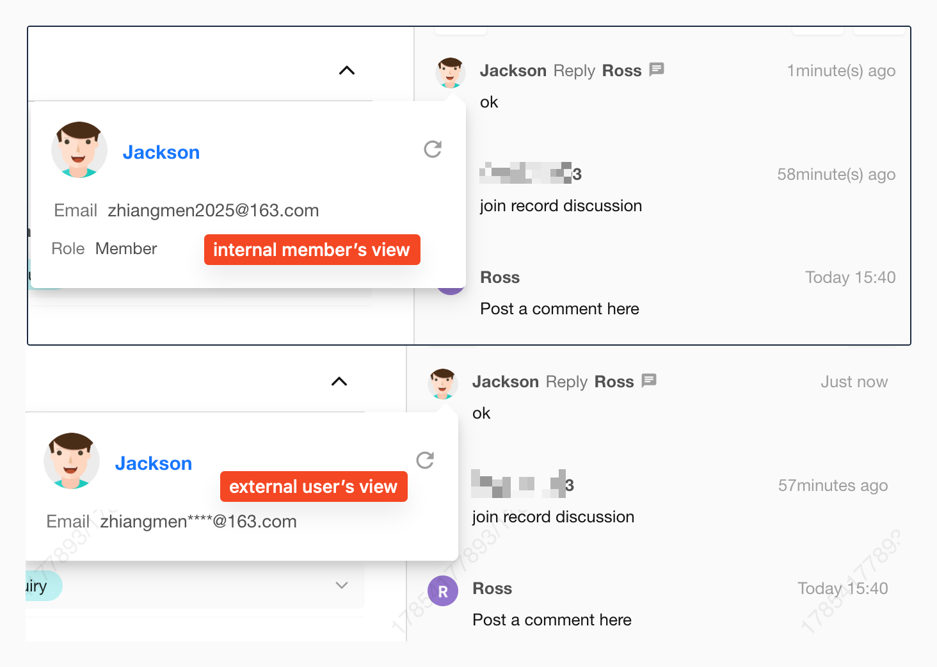
Task: Click refresh icon in external user's Jackson card
Action: click(x=425, y=460)
